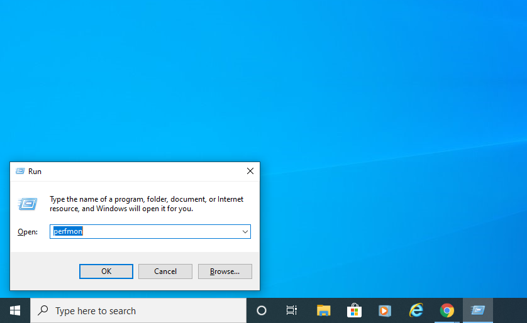
Task: Open Task View from the taskbar
Action: 291,310
